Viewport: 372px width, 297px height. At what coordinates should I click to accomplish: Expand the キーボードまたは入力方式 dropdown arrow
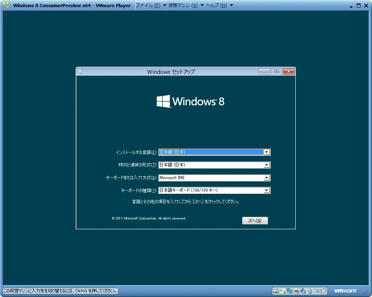tap(266, 178)
